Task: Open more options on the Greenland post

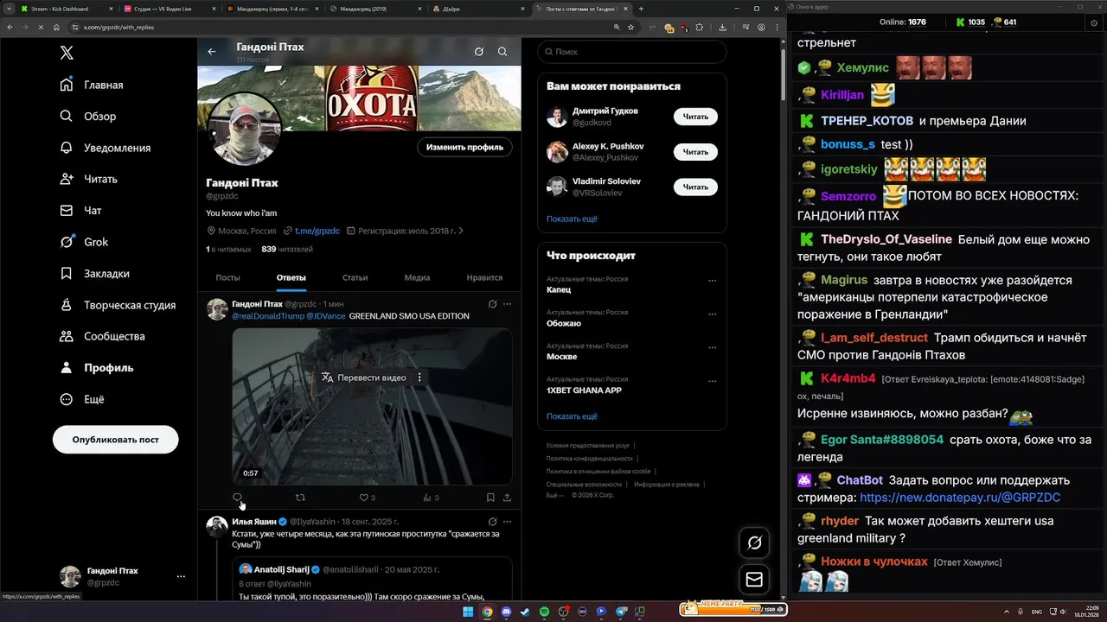Action: [x=507, y=304]
